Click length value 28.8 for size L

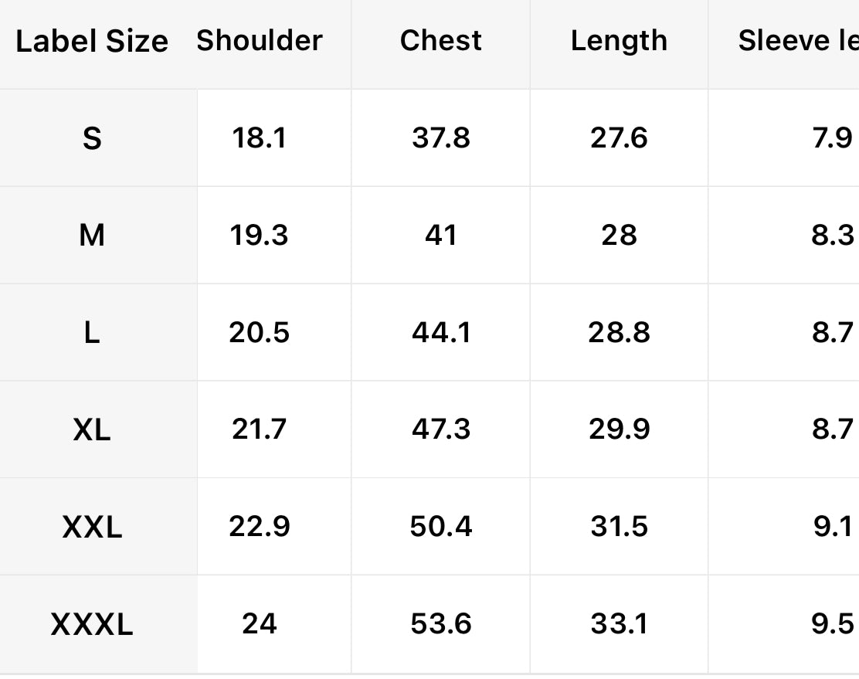tap(619, 333)
